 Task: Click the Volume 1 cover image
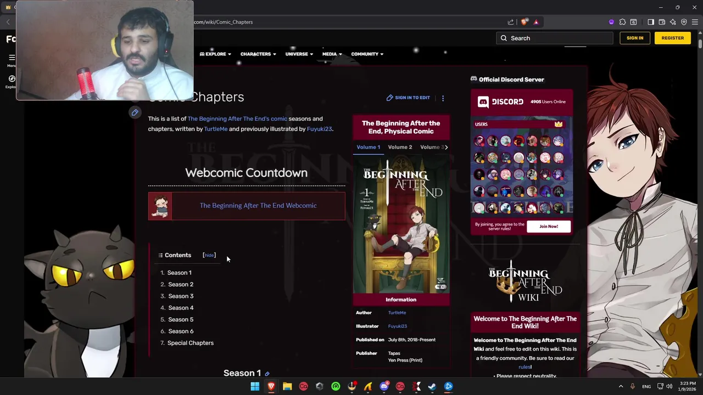[401, 225]
